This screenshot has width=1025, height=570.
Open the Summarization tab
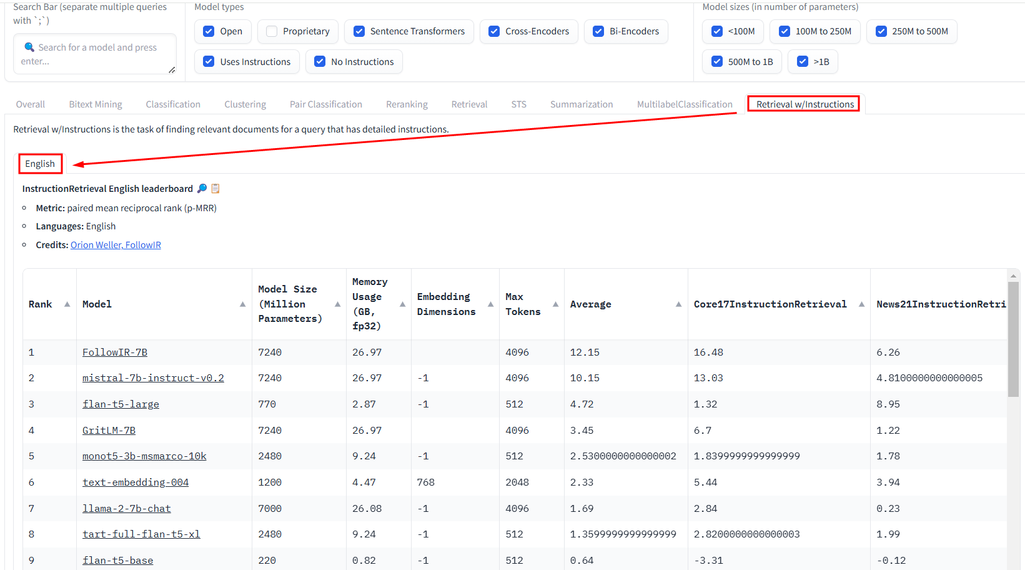582,104
